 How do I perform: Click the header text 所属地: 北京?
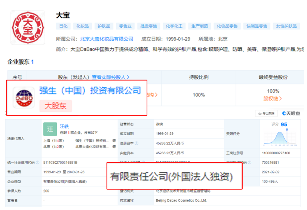(x=213, y=39)
